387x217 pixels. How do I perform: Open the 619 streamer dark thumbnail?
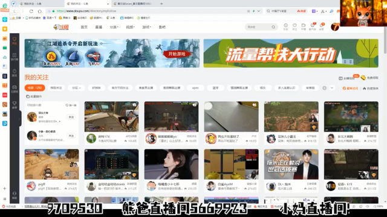[x=351, y=164]
